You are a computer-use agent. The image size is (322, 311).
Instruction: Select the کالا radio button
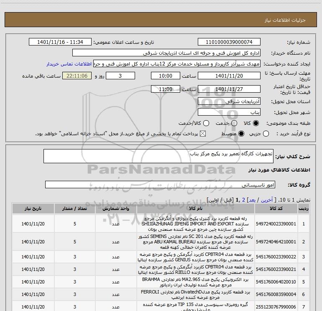click(x=256, y=123)
